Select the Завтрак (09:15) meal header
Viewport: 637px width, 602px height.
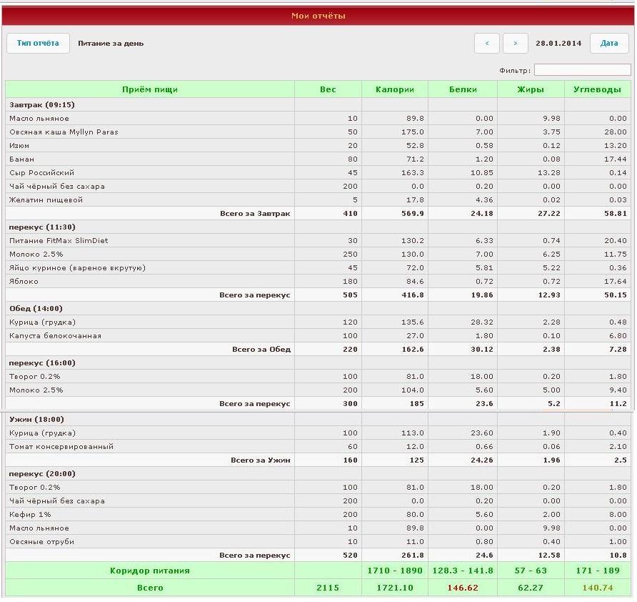coord(318,105)
